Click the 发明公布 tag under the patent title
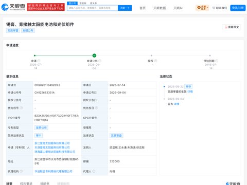 pos(28,30)
